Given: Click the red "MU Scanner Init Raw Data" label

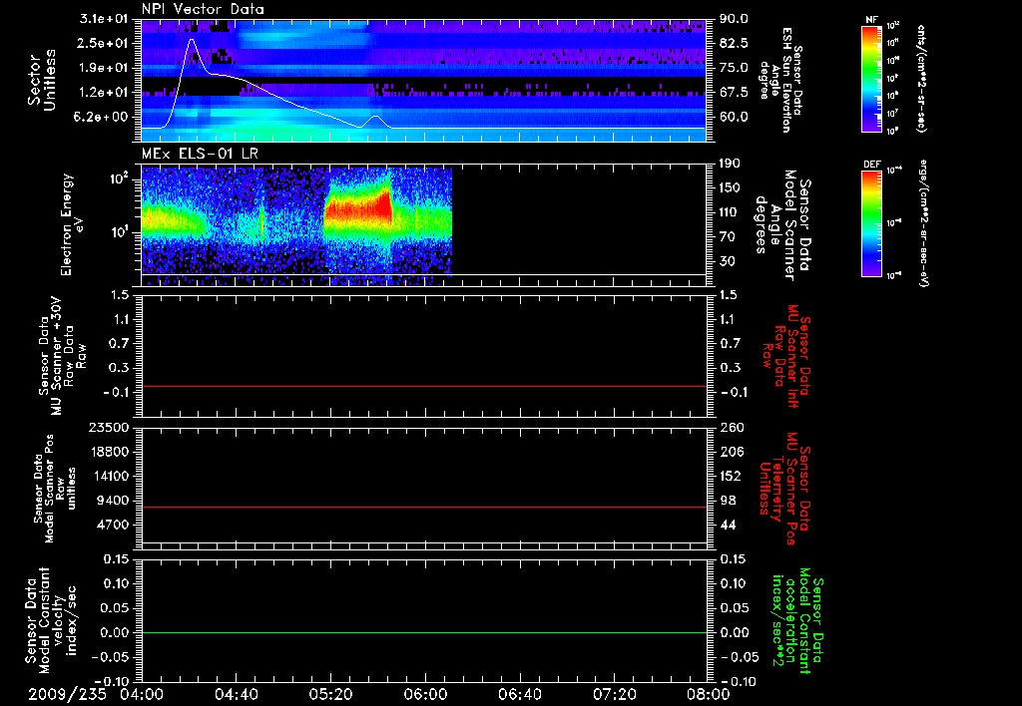Looking at the screenshot, I should [x=786, y=356].
